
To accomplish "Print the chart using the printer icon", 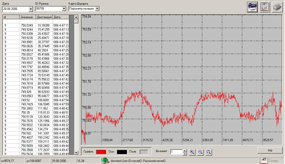I will tap(277, 7).
